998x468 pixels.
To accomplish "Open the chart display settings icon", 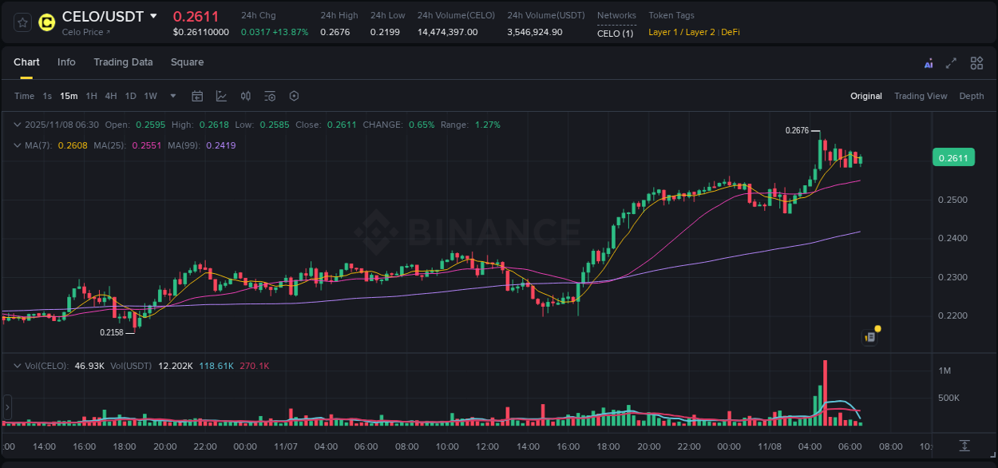I will tap(269, 96).
